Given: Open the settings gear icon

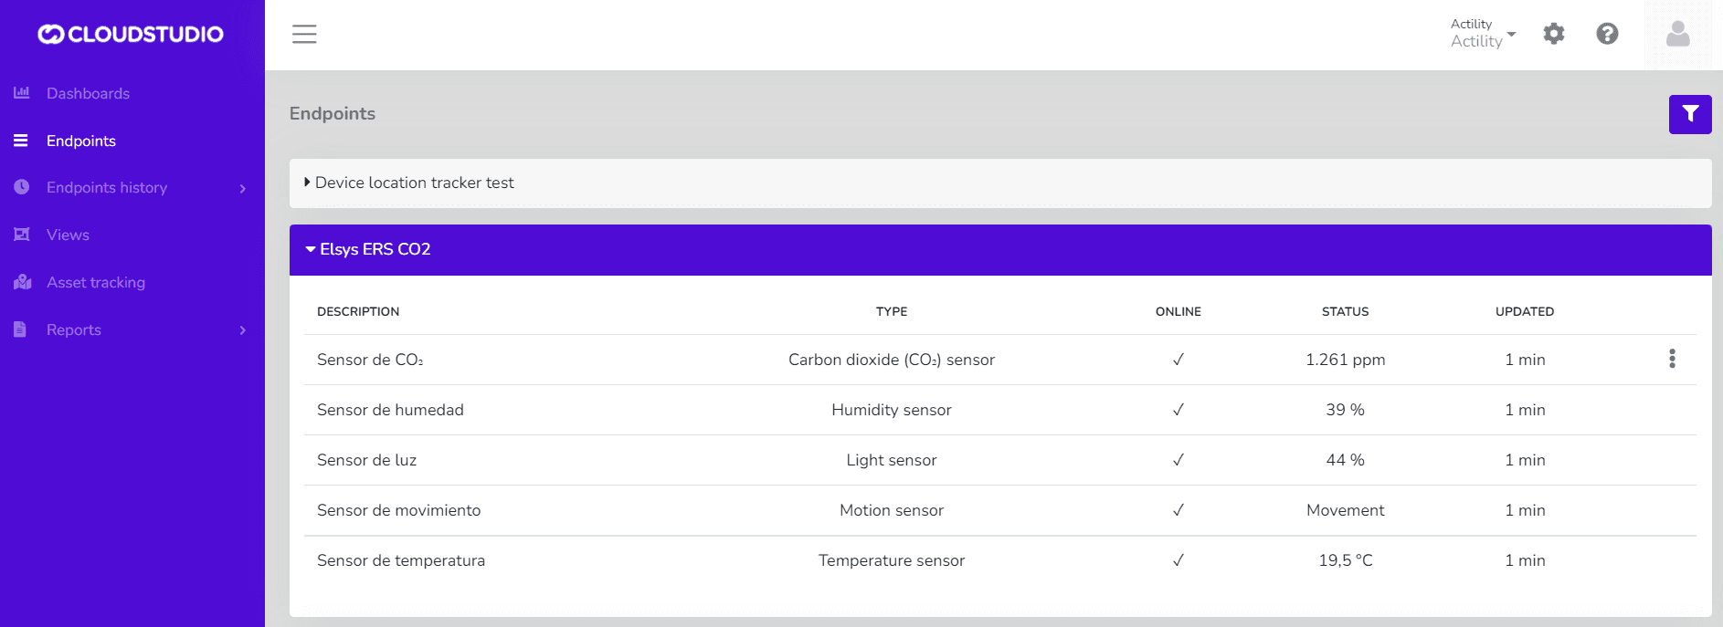Looking at the screenshot, I should pyautogui.click(x=1553, y=35).
